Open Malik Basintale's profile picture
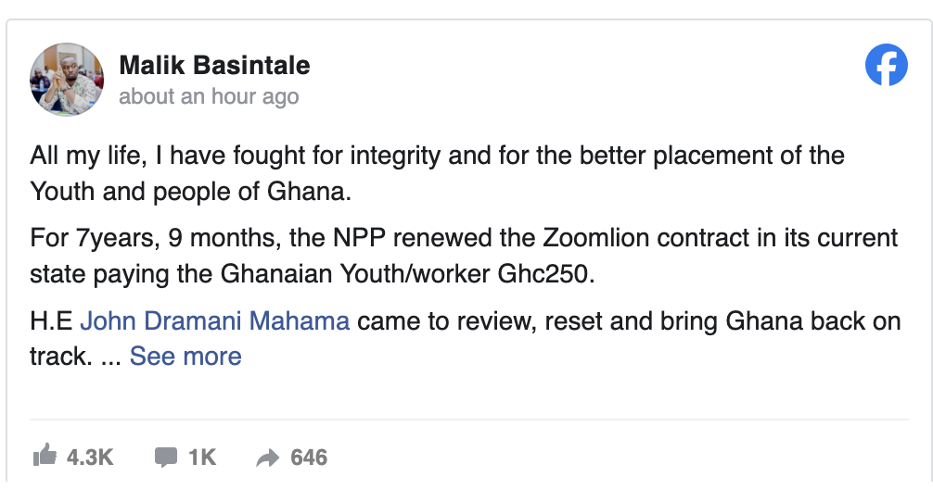This screenshot has height=489, width=933. click(x=67, y=79)
